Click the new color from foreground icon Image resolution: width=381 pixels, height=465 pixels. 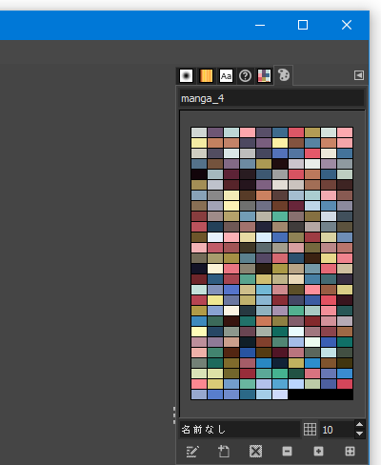click(x=224, y=452)
